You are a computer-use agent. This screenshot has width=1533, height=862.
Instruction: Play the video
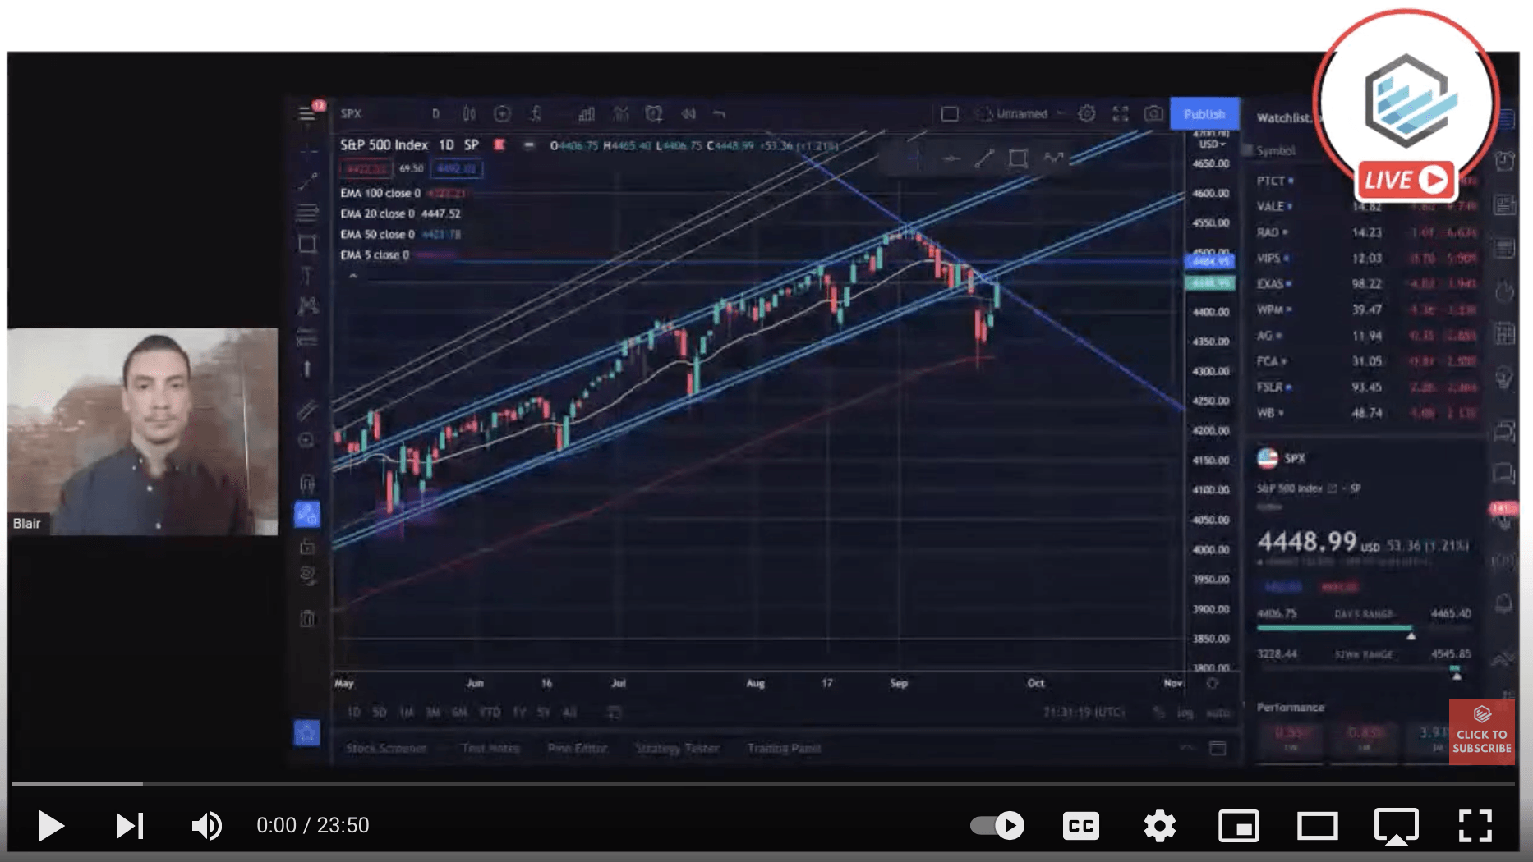(x=50, y=825)
